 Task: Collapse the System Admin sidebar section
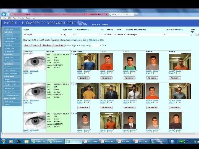coord(9,76)
